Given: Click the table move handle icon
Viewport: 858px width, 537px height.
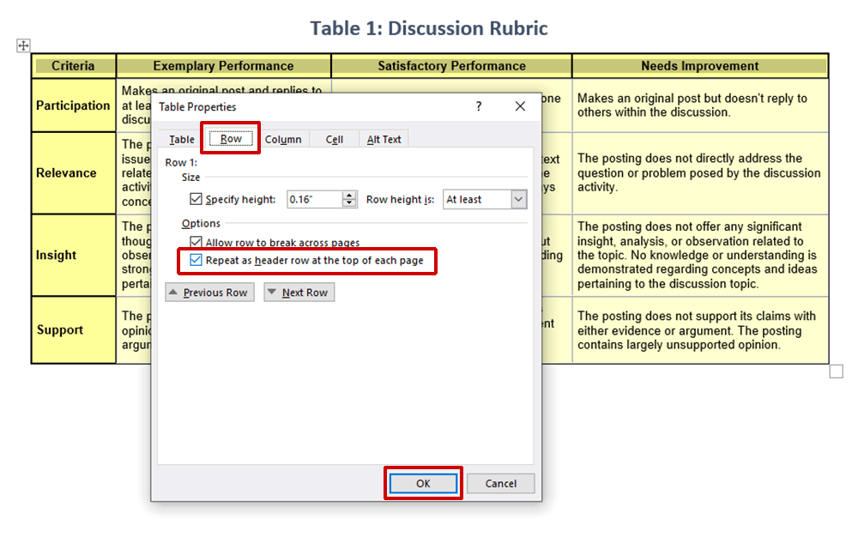Looking at the screenshot, I should [23, 45].
